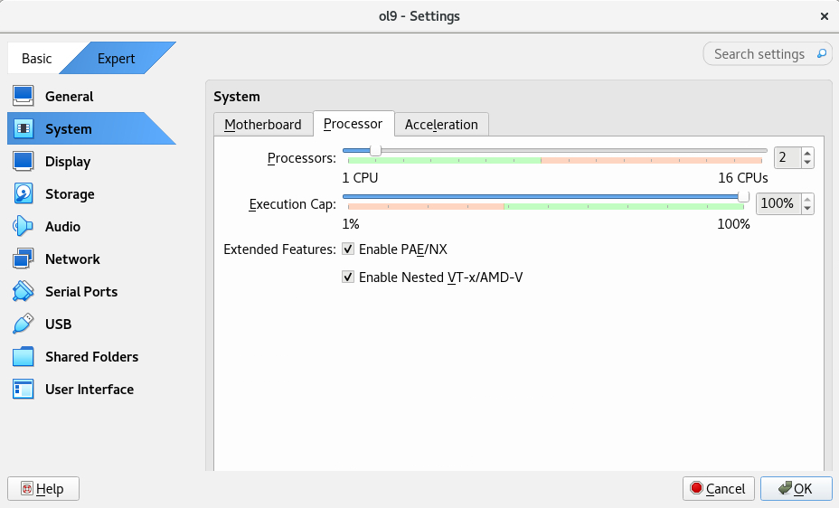Click the Search settings field
The height and width of the screenshot is (508, 839).
pyautogui.click(x=759, y=54)
